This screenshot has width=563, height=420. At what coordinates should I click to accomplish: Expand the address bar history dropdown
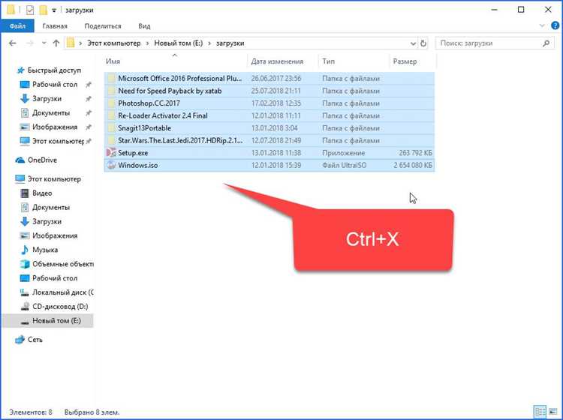(x=413, y=43)
